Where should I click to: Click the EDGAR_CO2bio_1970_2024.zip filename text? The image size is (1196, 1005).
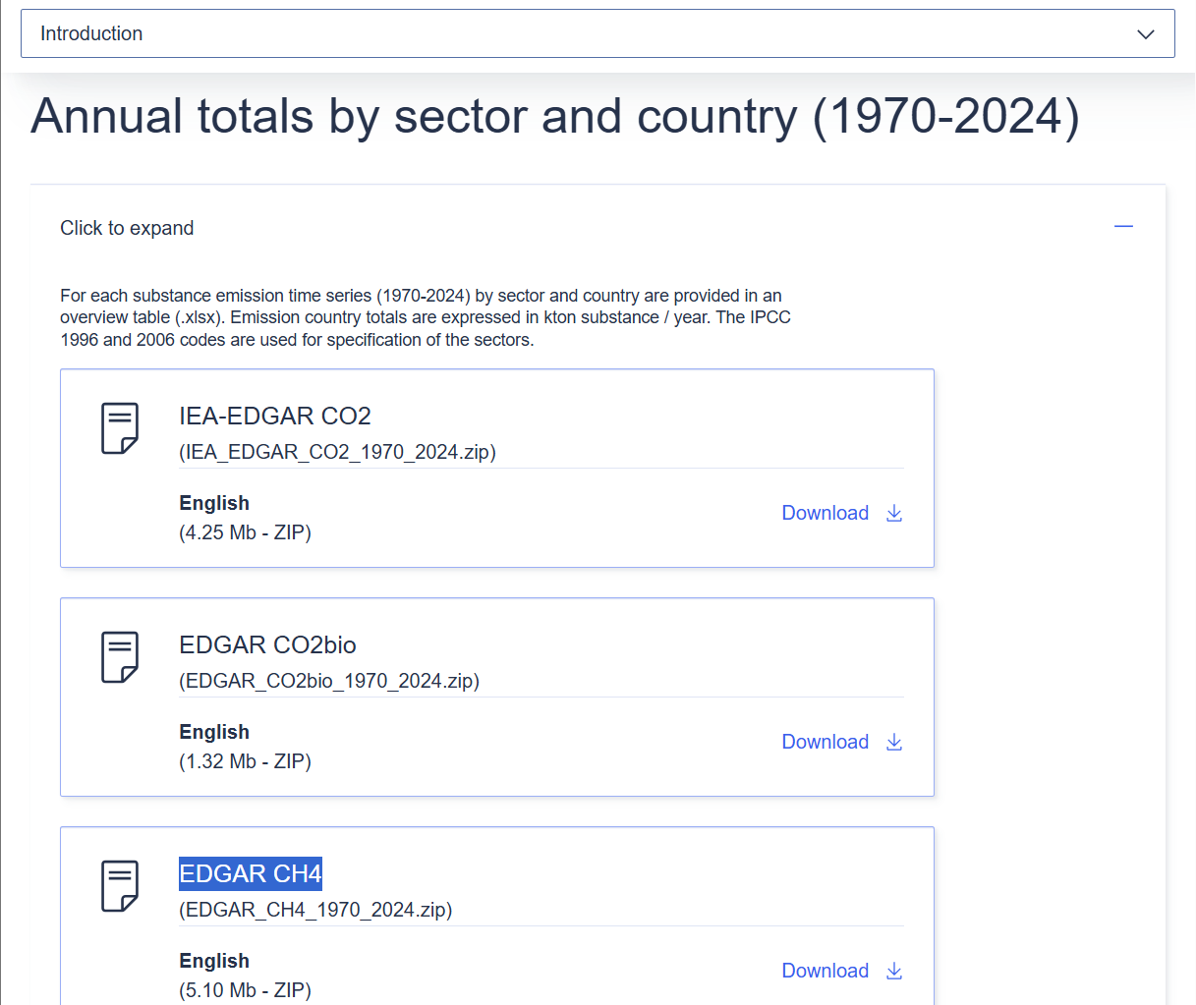[329, 681]
